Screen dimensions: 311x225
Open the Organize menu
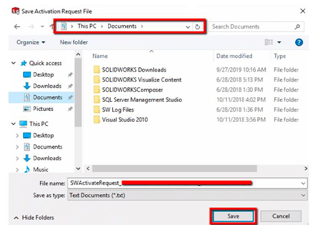coord(31,42)
